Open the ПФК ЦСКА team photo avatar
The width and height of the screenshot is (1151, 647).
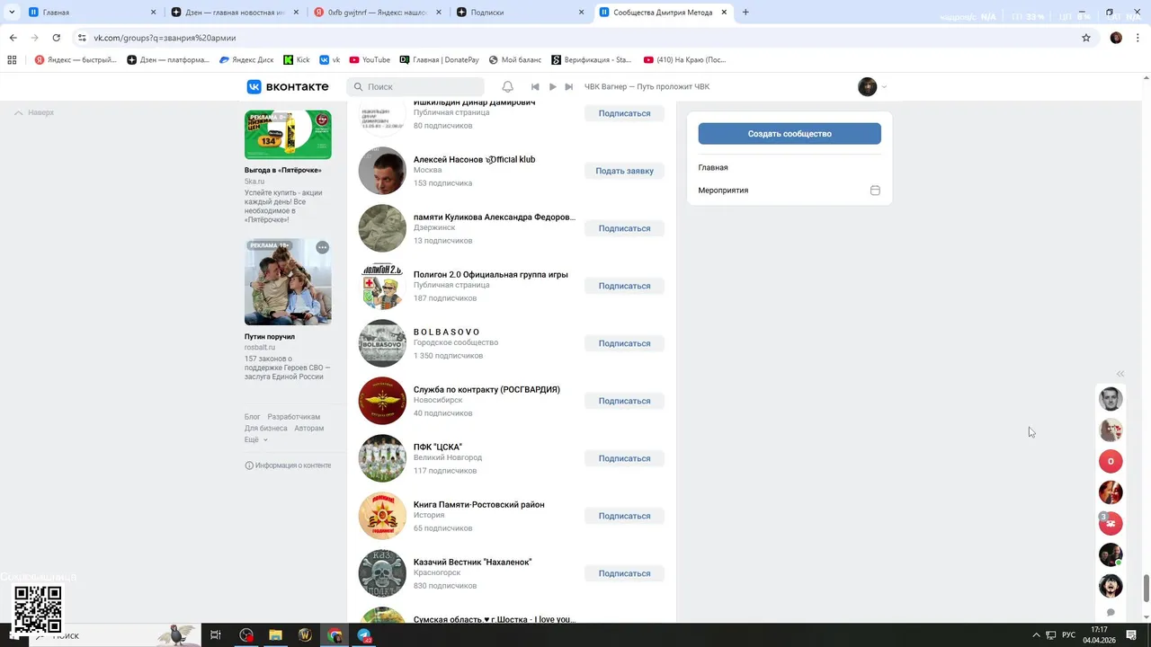tap(382, 458)
